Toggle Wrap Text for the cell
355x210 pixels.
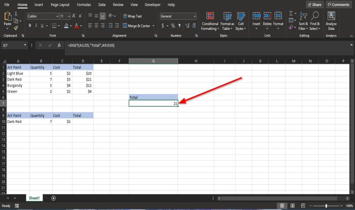coord(132,16)
